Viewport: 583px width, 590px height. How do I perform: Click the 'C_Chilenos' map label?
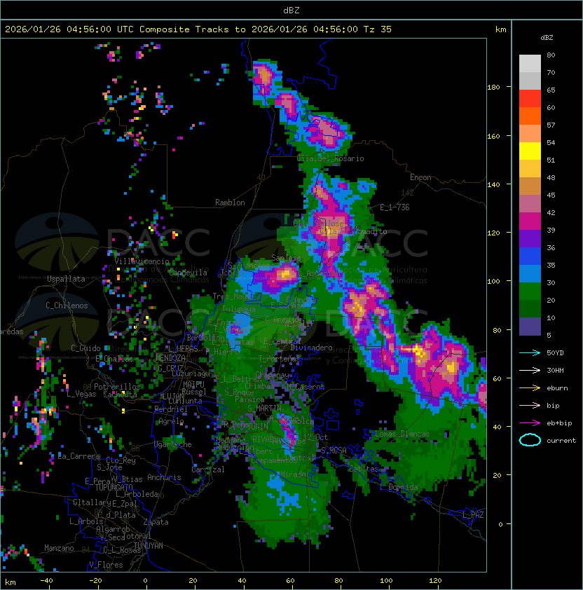click(x=67, y=306)
